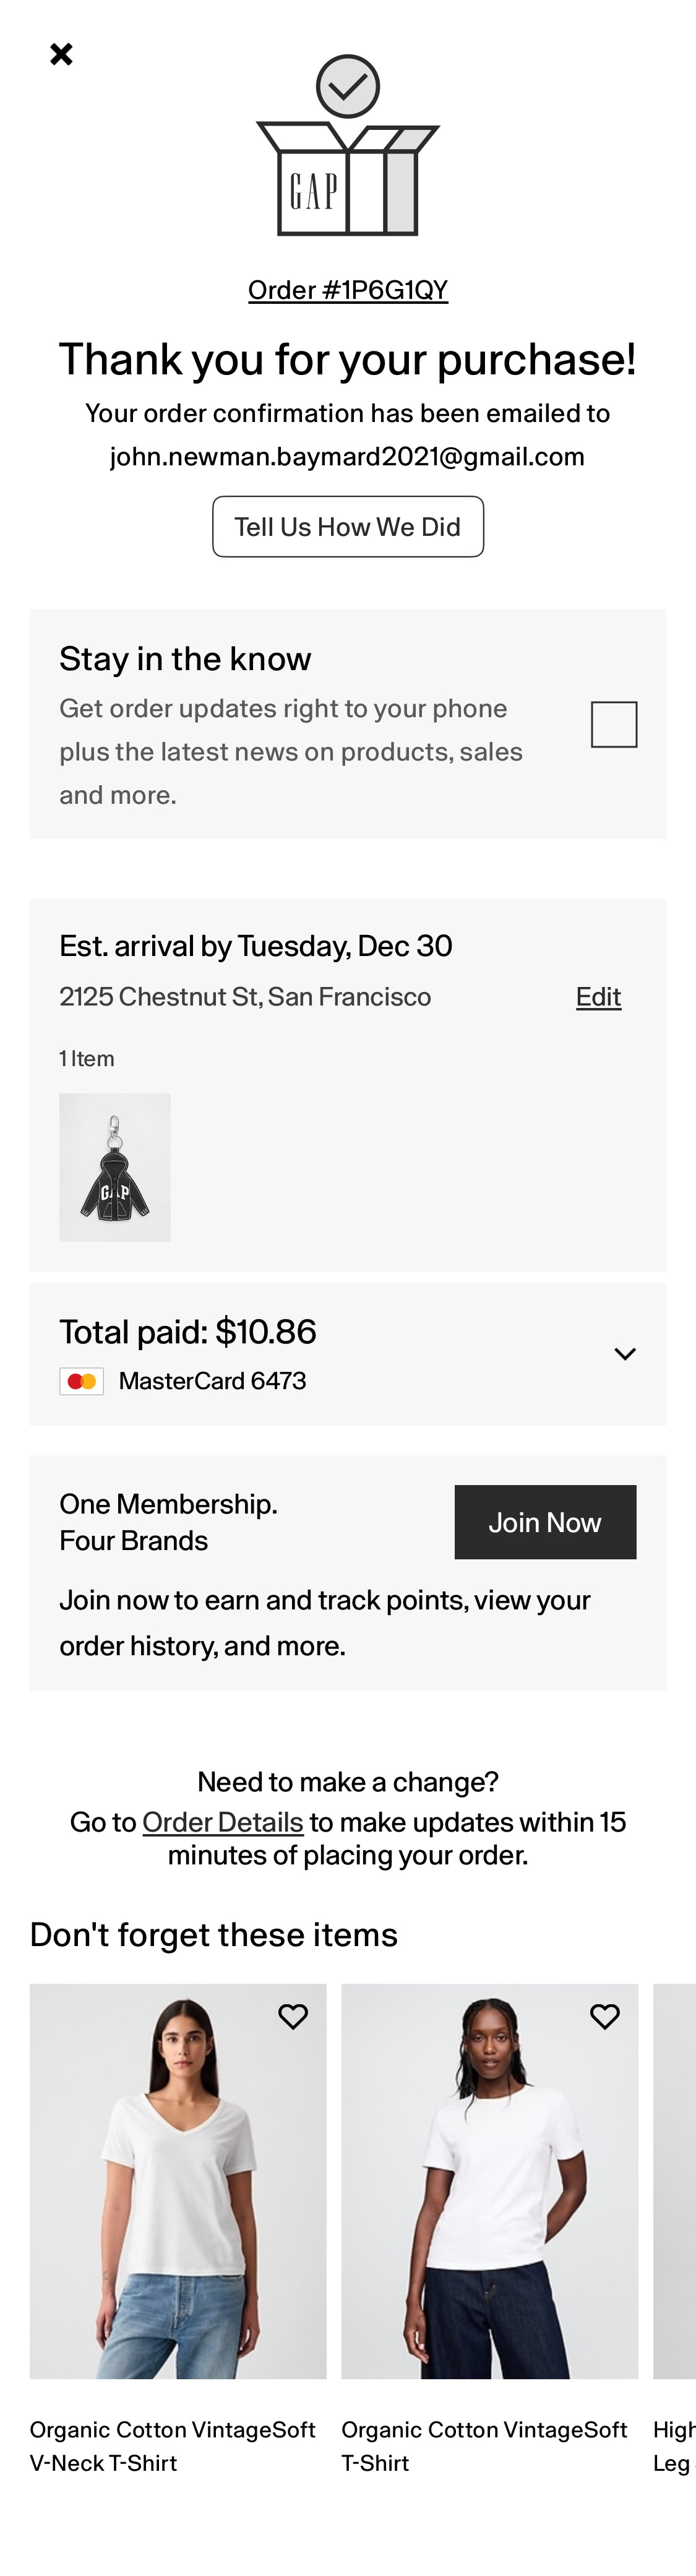
Task: Click the Tell Us How We Did button
Action: [347, 526]
